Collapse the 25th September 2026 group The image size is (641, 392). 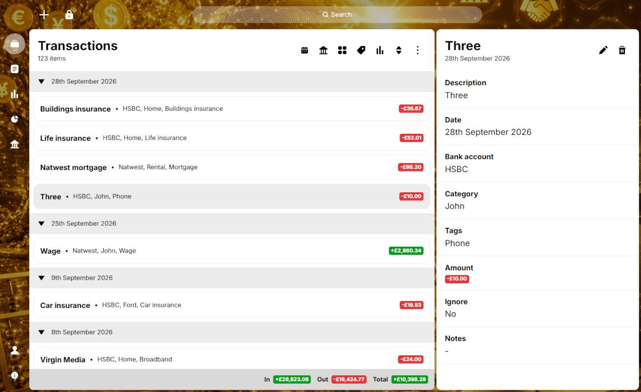[x=41, y=224]
